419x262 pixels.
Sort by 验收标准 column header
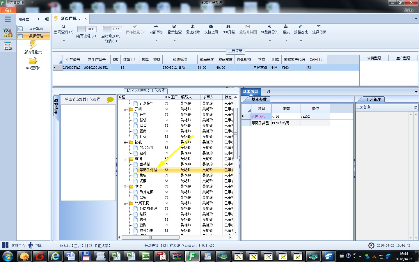click(180, 59)
